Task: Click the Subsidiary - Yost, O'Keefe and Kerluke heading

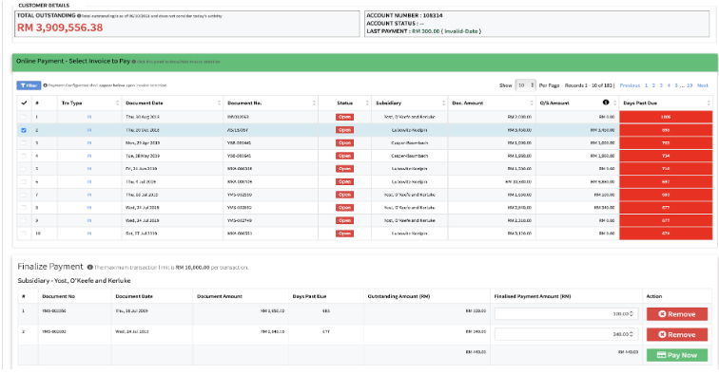Action: pyautogui.click(x=74, y=281)
